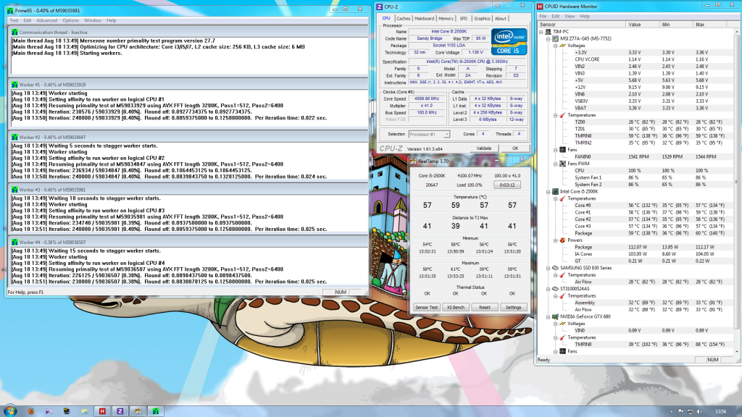Collapse the ST31000524AS node

point(548,289)
